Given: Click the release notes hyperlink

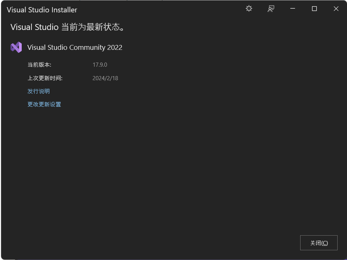Looking at the screenshot, I should coord(38,91).
